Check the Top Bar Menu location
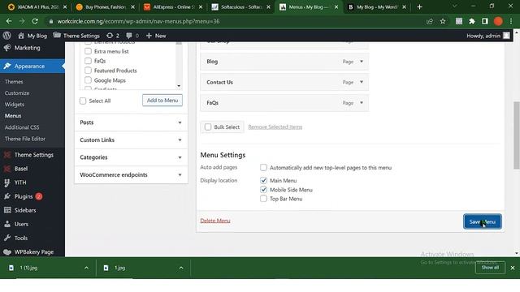Image resolution: width=520 pixels, height=292 pixels. 263,199
